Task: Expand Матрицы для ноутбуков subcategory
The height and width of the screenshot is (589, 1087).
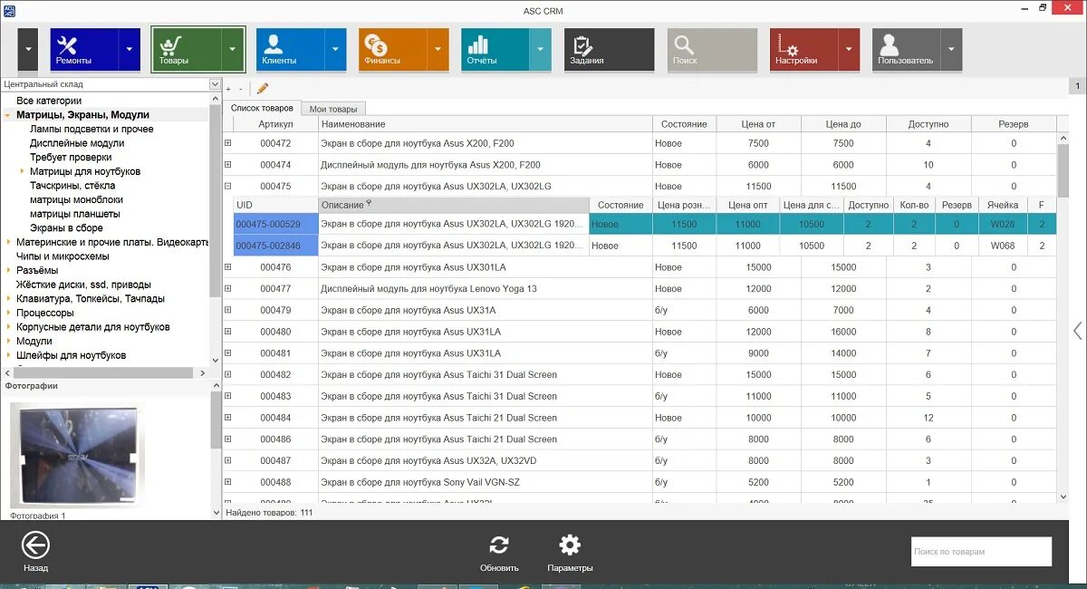Action: [x=22, y=171]
